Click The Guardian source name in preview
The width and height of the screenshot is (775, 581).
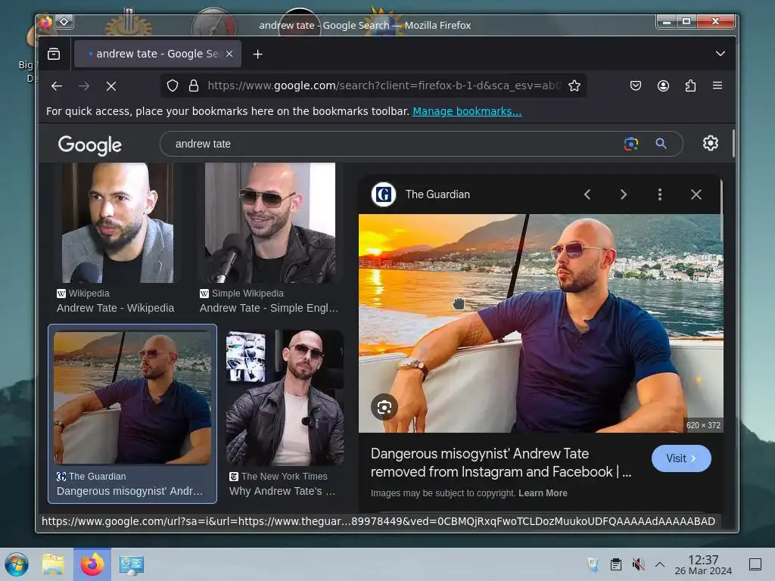pos(437,194)
